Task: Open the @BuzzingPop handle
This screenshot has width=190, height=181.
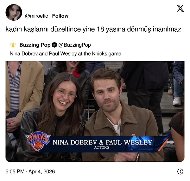Action: coord(74,45)
